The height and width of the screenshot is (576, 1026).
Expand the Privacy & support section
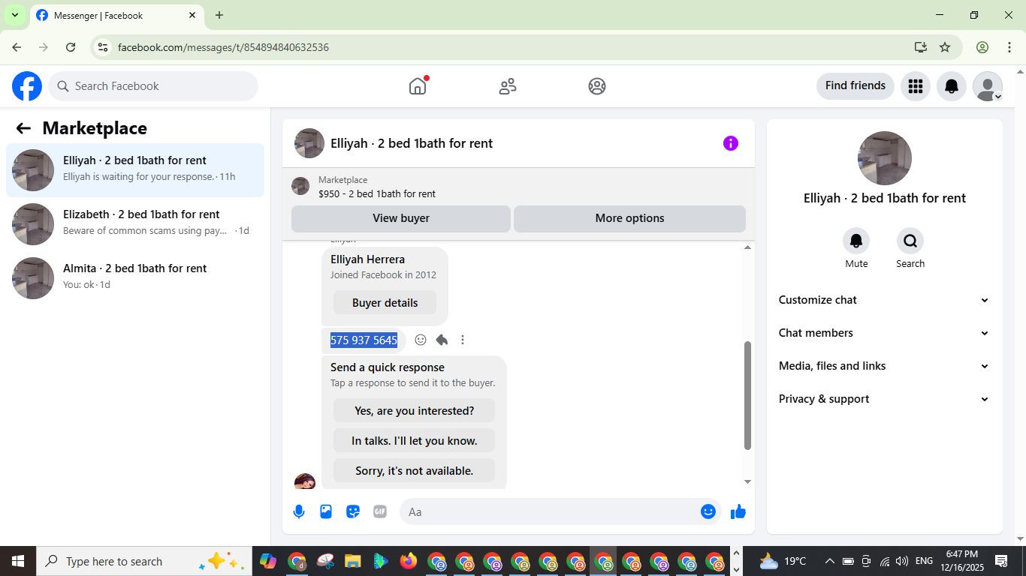[884, 399]
